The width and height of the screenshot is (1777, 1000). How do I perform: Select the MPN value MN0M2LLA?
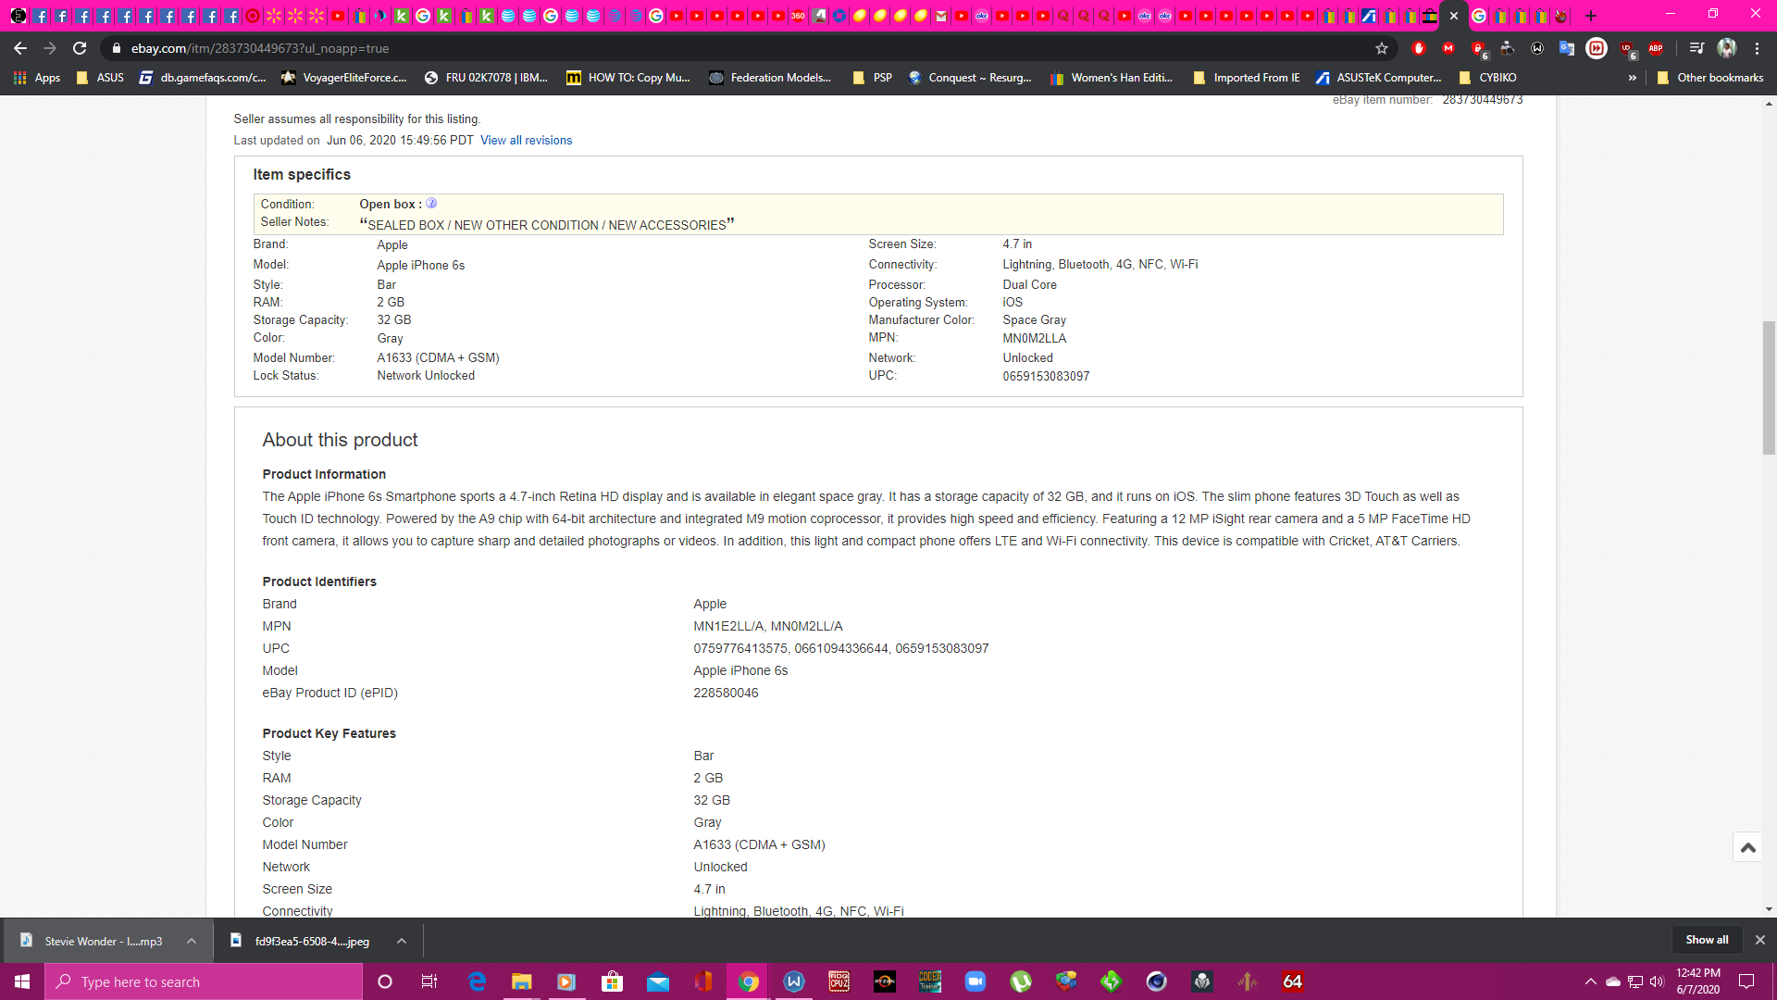[x=1034, y=339]
